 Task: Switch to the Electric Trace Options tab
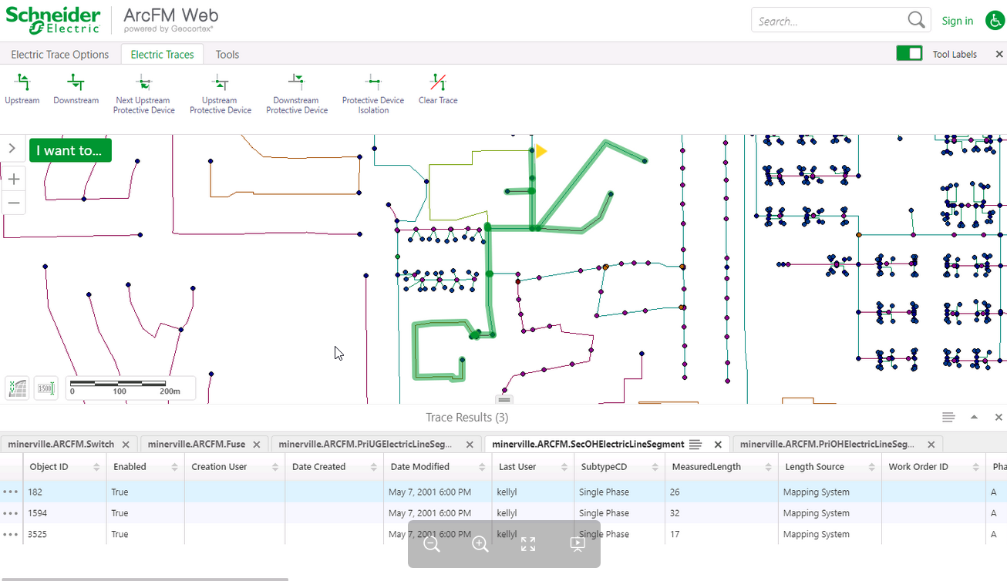tap(60, 54)
